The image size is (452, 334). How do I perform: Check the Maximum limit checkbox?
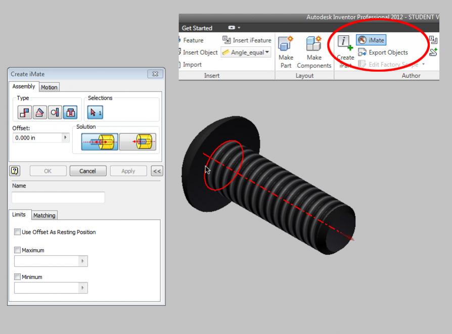click(x=18, y=251)
